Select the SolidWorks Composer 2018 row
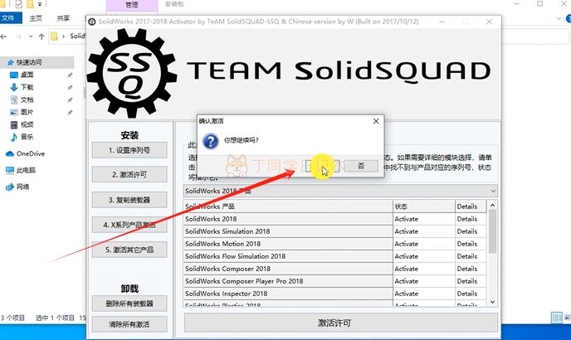Image resolution: width=571 pixels, height=340 pixels. tap(288, 269)
